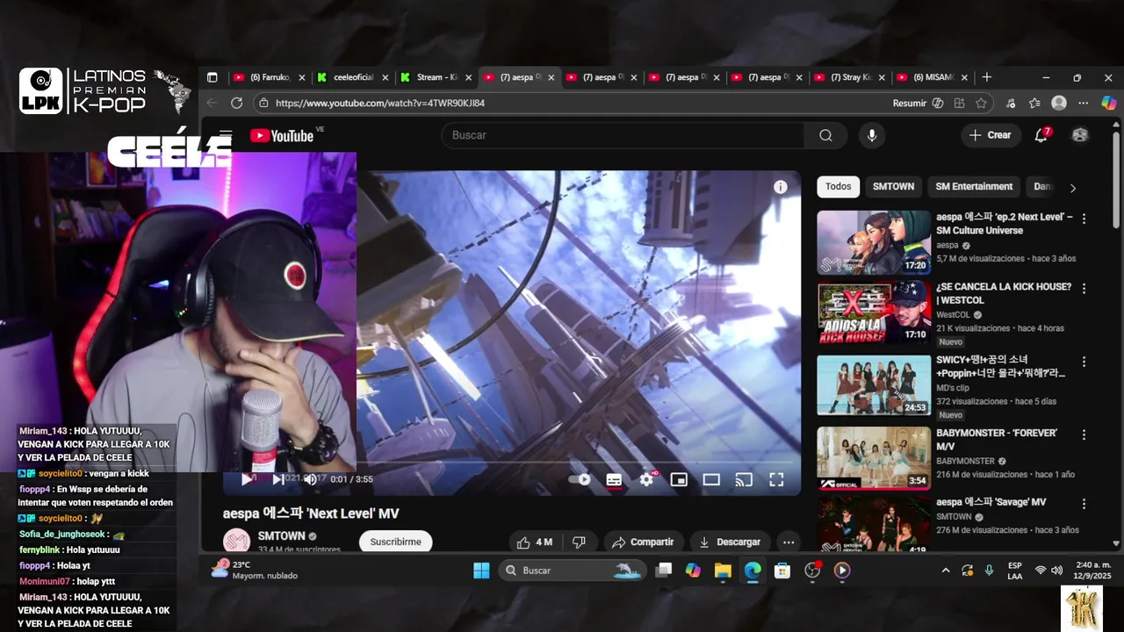The height and width of the screenshot is (632, 1124).
Task: Like the Next Level video
Action: point(534,542)
